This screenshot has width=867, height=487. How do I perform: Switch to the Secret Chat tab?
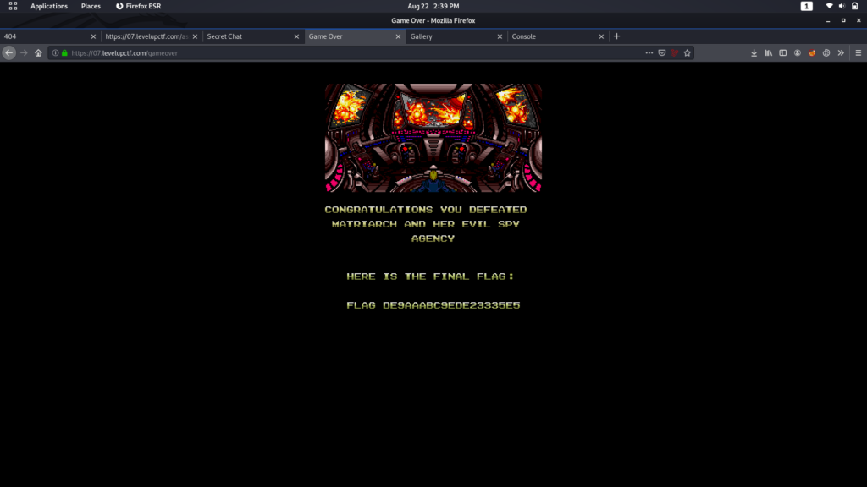point(254,36)
